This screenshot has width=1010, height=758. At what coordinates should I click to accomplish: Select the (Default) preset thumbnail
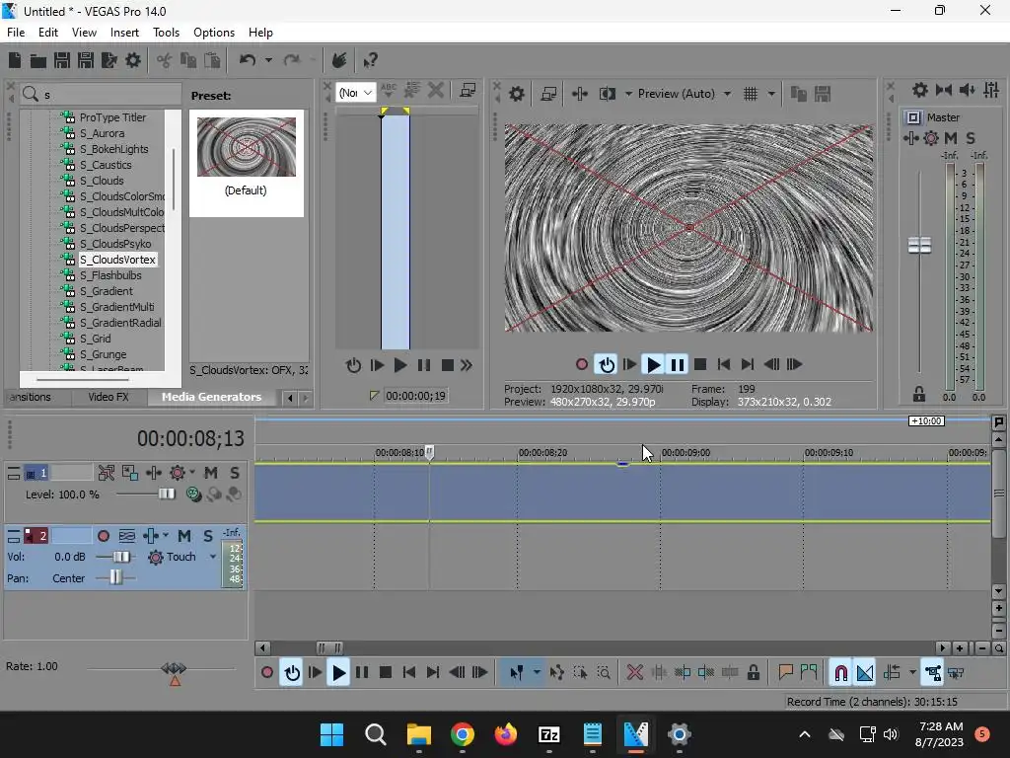click(246, 147)
